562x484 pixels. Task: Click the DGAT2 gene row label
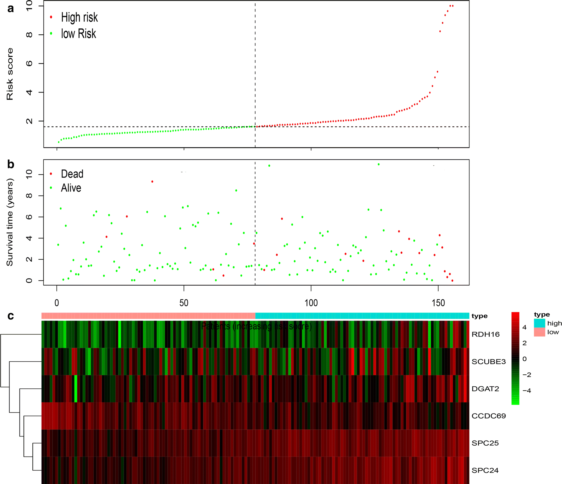pyautogui.click(x=485, y=389)
